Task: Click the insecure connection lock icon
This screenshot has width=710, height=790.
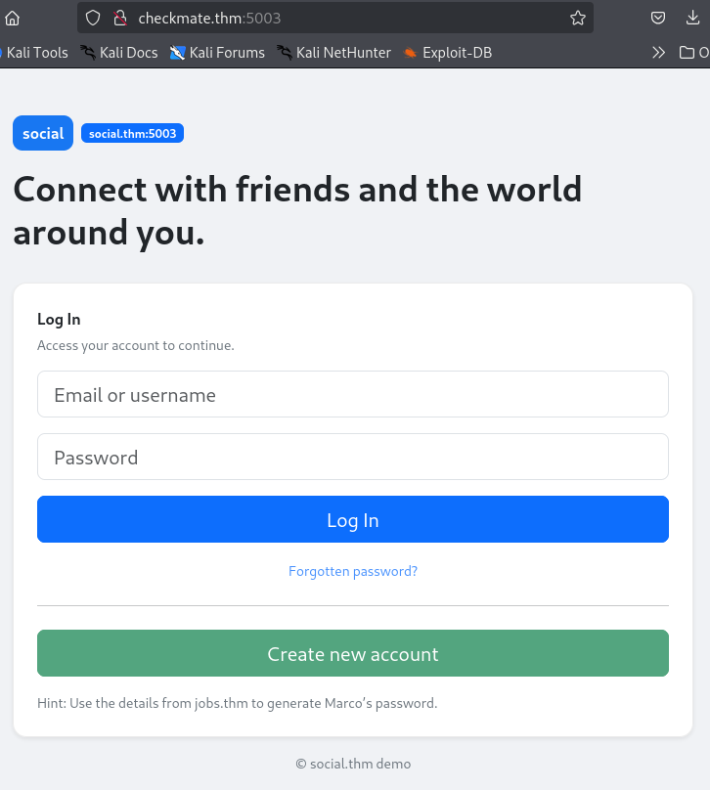Action: pyautogui.click(x=120, y=19)
